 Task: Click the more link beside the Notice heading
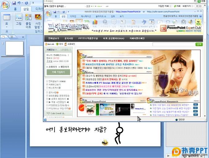(149, 72)
